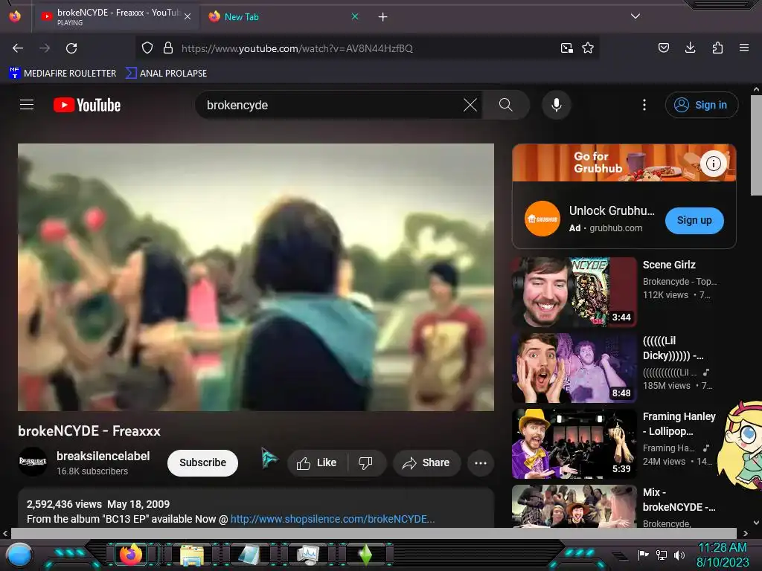762x571 pixels.
Task: Open MEDIAFIRE ROULETTER bookmark
Action: coord(63,74)
